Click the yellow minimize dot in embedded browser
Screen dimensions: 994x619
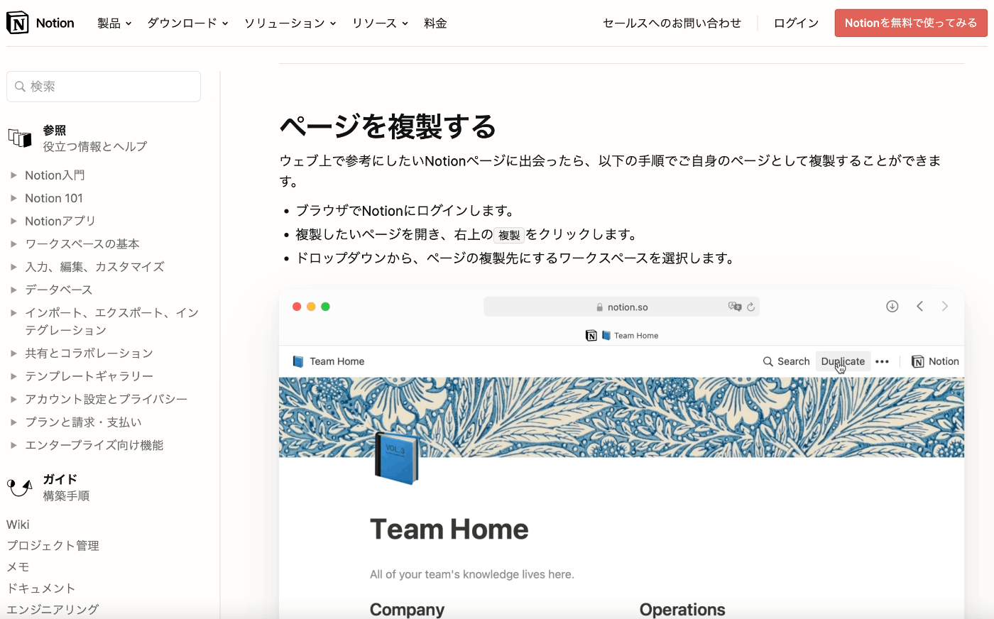311,307
